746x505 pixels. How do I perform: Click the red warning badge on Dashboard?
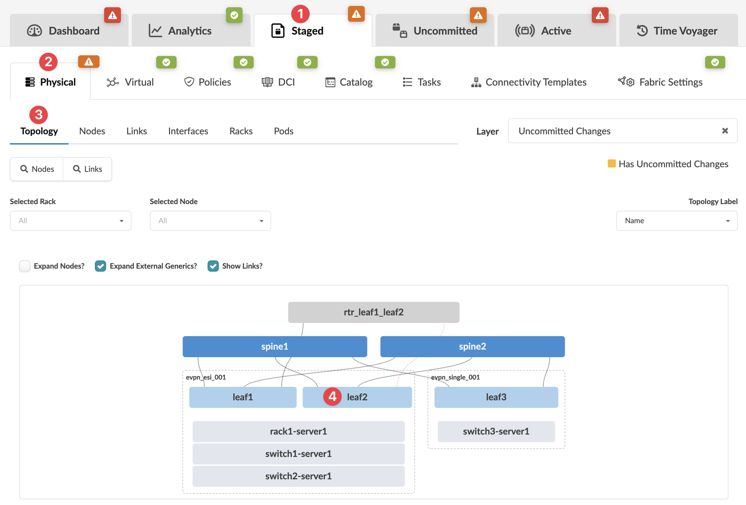112,15
